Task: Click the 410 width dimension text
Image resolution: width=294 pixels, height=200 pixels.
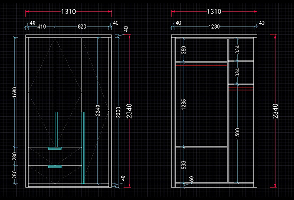Action: [x=42, y=27]
